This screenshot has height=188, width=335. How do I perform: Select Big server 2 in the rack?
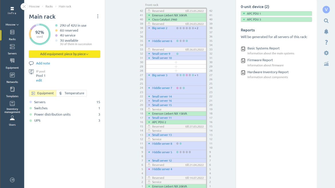160,28
